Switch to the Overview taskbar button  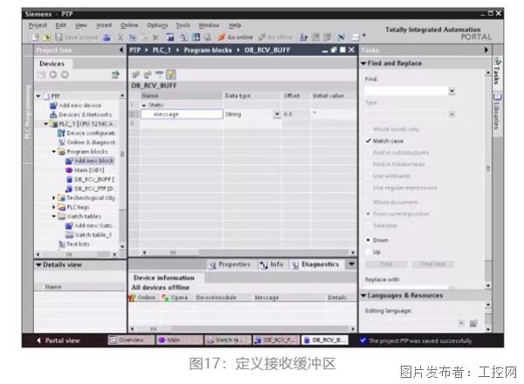(x=131, y=339)
